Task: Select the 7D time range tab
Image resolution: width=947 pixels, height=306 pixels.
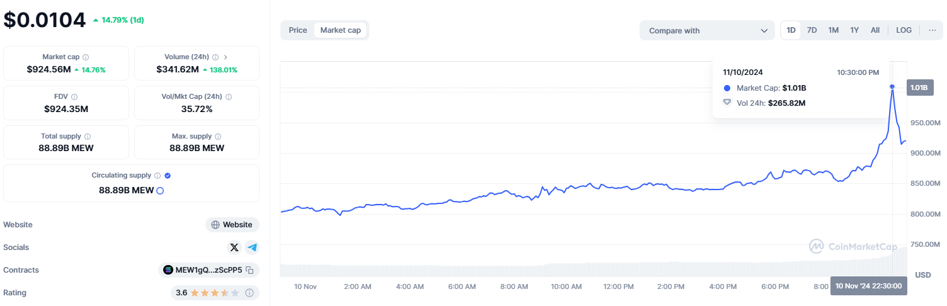Action: tap(812, 30)
